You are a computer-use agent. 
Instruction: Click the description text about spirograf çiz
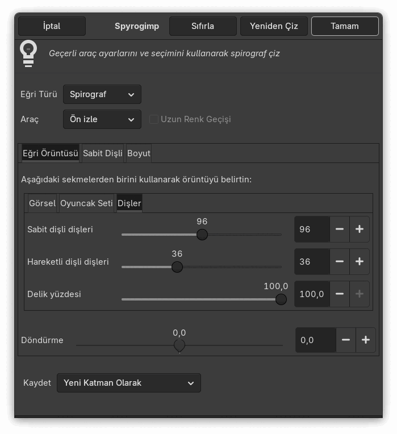pos(164,53)
